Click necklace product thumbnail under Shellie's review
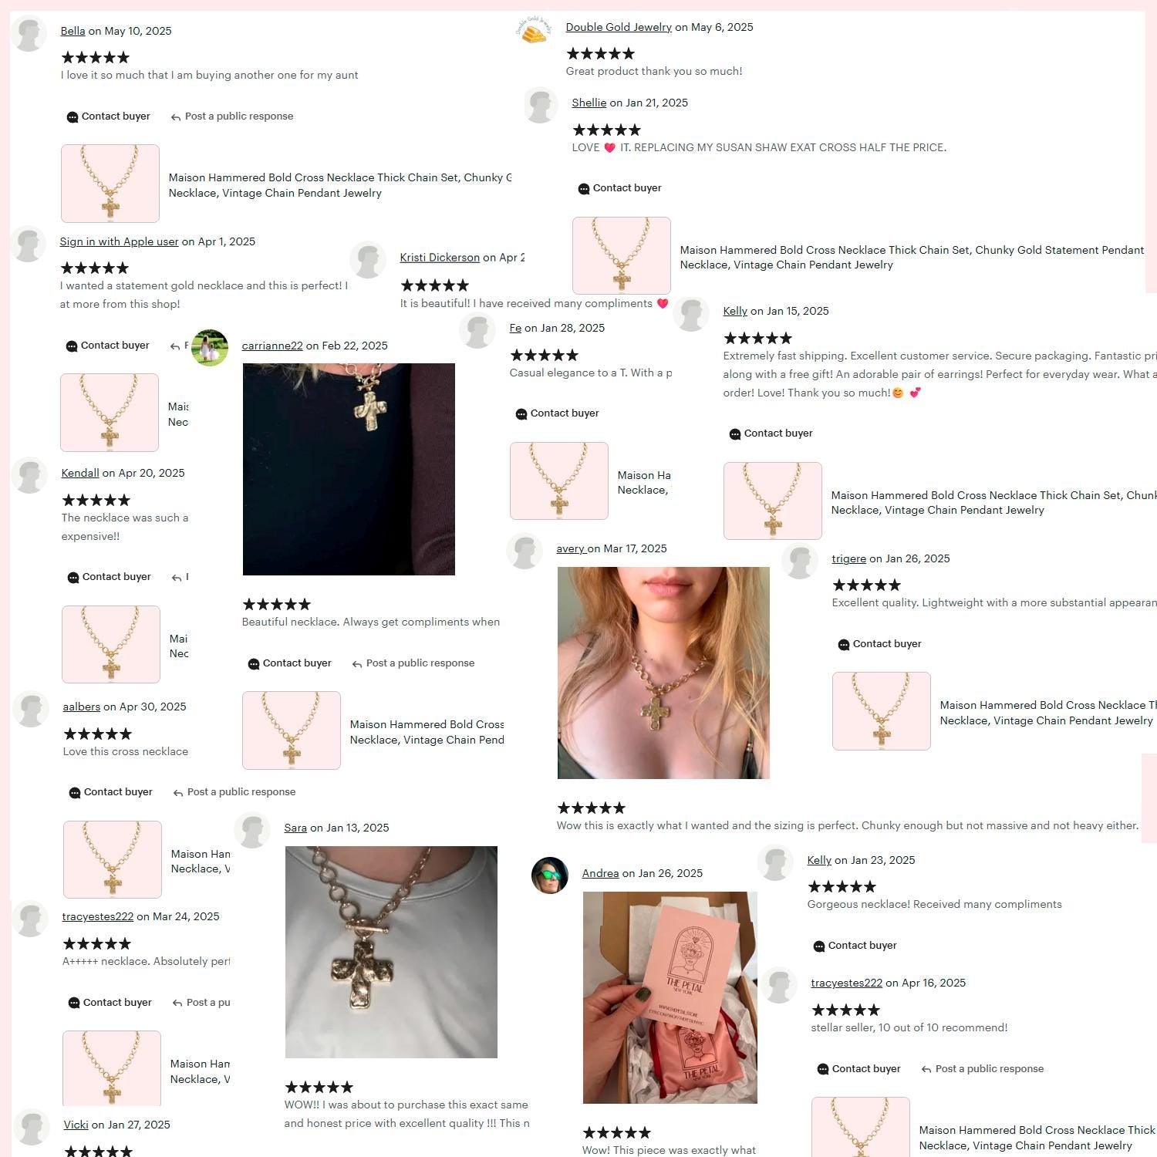This screenshot has height=1157, width=1157. [x=622, y=255]
